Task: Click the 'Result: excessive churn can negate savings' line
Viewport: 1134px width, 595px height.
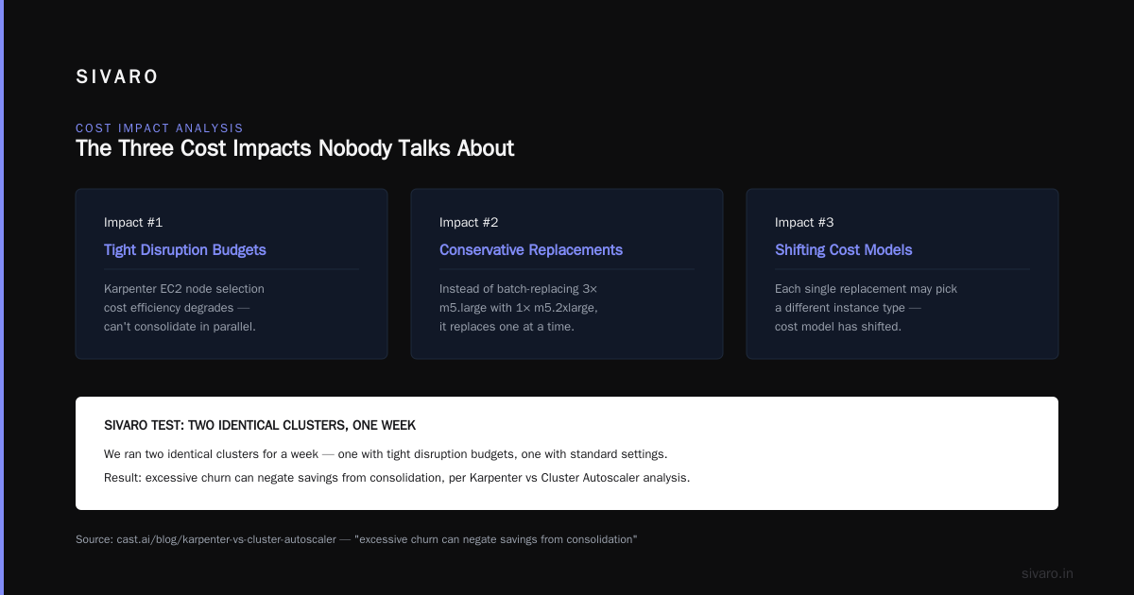Action: click(x=397, y=478)
